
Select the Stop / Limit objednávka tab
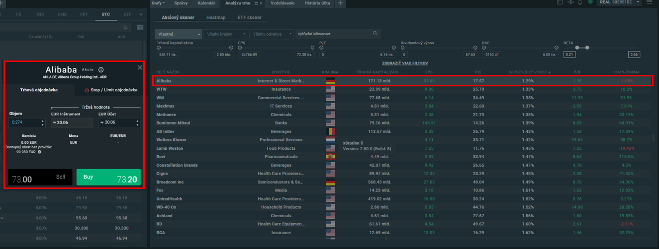110,90
